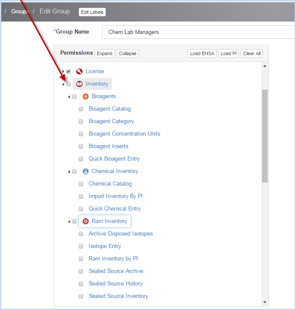The width and height of the screenshot is (296, 310).
Task: Click the Bioagents biohazard icon
Action: tap(85, 96)
